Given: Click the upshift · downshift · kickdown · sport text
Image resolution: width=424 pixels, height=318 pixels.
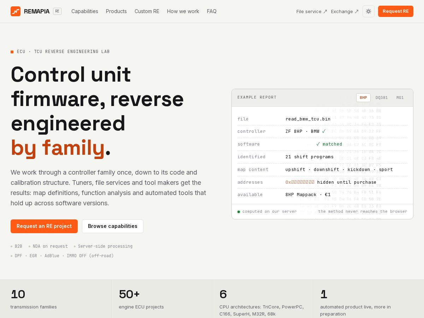Looking at the screenshot, I should coord(339,170).
